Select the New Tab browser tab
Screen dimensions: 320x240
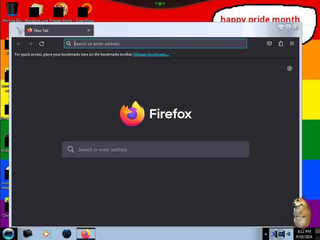(59, 30)
